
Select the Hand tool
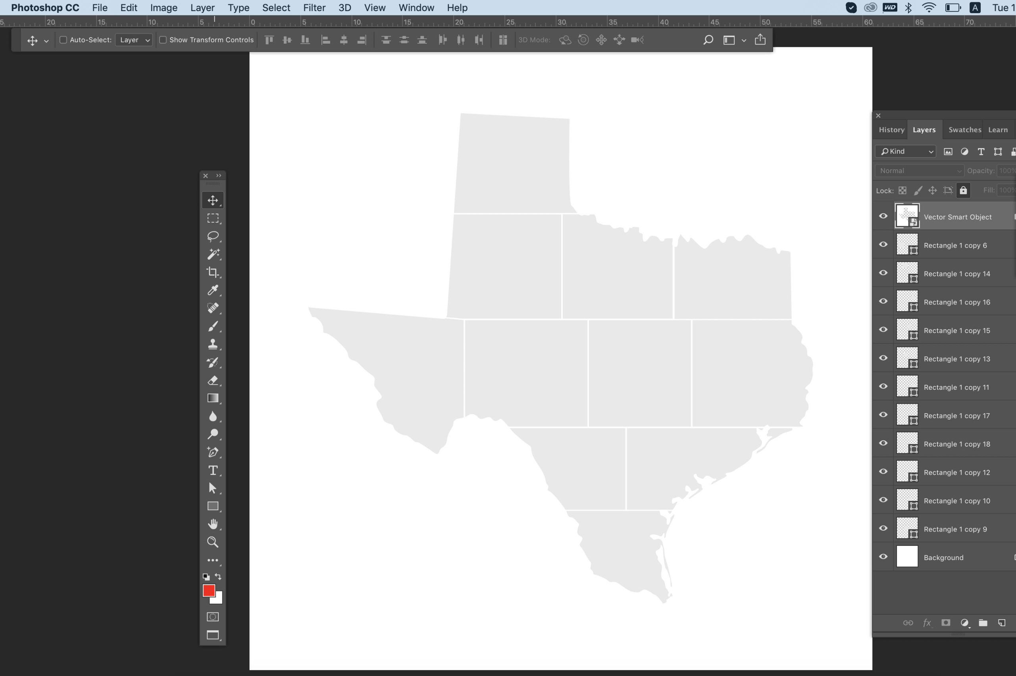click(212, 524)
